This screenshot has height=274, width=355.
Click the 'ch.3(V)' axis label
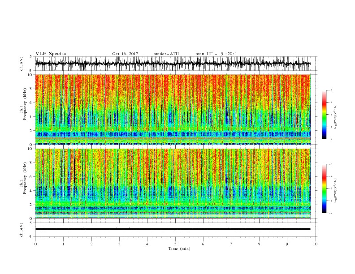tap(22, 230)
